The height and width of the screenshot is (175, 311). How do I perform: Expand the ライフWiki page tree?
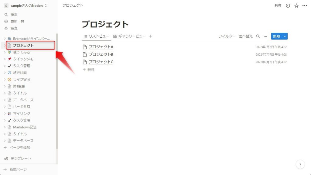point(5,79)
